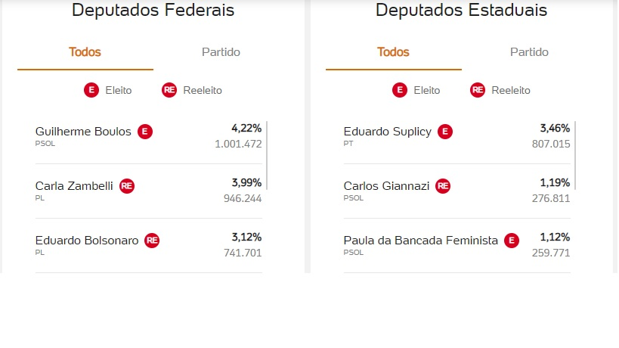Click the RE badge beside Carla Zambelli
Viewport: 619px width, 348px height.
[x=127, y=186]
